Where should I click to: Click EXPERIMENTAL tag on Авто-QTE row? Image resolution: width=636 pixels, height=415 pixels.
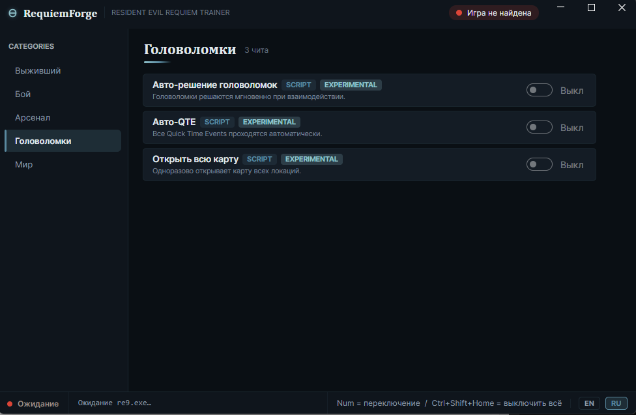[269, 122]
